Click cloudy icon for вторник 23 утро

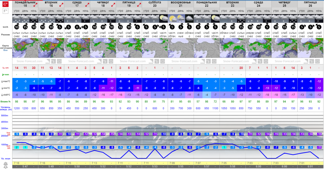point(224,18)
